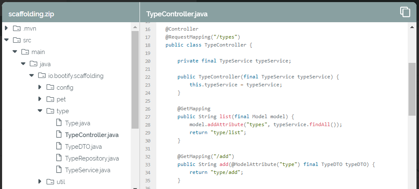The image size is (419, 189).
Task: Click the file tree scroll-down arrow
Action: pos(135,188)
